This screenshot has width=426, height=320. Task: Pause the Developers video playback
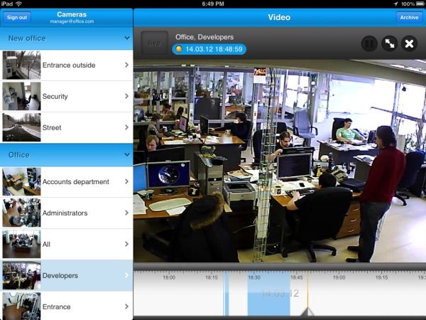[369, 43]
